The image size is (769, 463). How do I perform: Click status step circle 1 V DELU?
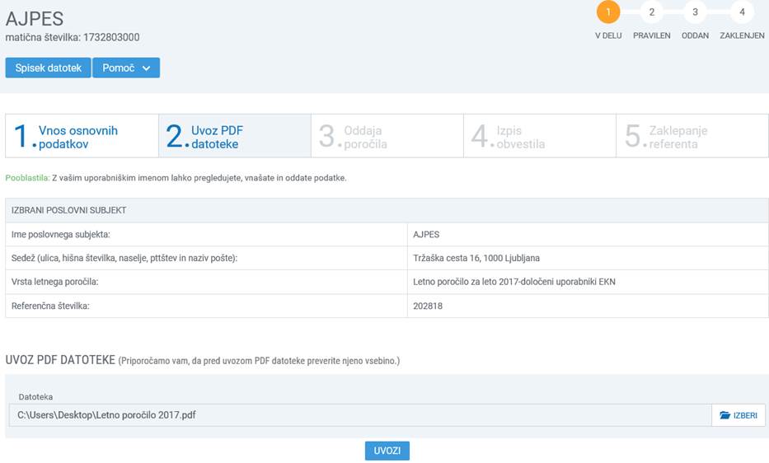point(608,12)
